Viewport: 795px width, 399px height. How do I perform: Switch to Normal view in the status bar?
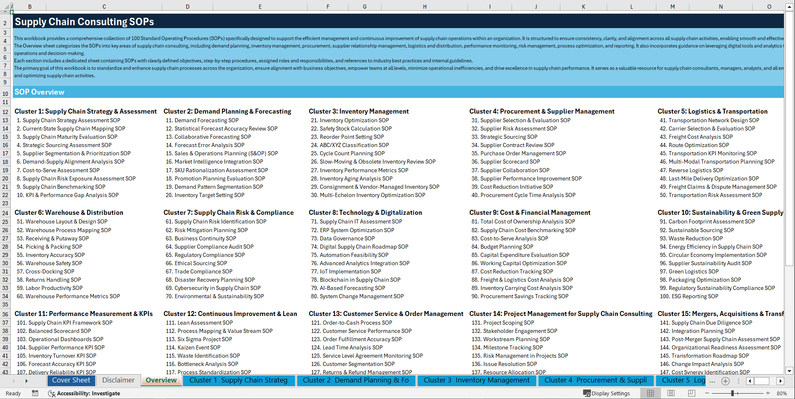click(x=651, y=393)
